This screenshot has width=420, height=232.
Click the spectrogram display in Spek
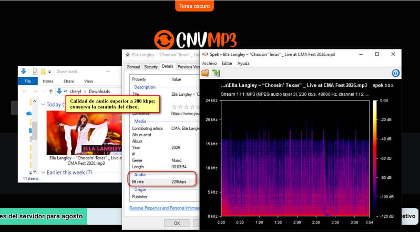point(295,158)
